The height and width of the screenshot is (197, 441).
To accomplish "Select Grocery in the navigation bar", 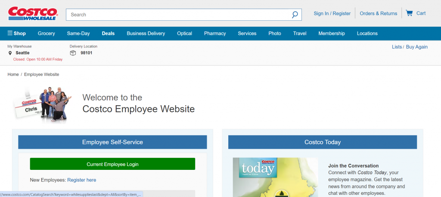I will [x=47, y=34].
